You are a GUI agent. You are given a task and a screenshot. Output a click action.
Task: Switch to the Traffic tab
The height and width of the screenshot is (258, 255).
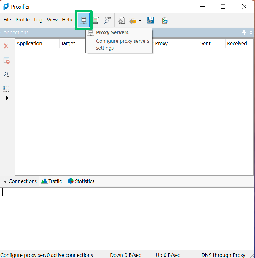click(x=52, y=181)
